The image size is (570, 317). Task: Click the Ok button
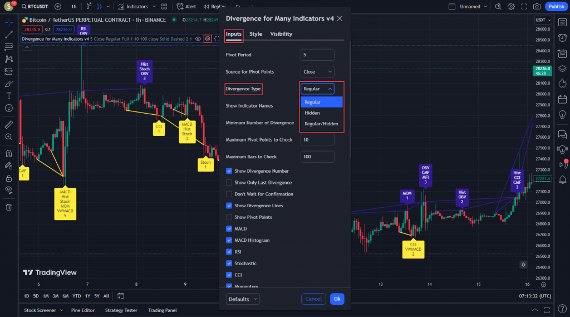337,299
